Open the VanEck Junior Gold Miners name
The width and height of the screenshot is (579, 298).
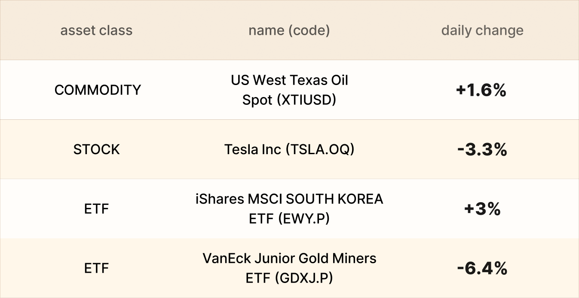pos(289,258)
